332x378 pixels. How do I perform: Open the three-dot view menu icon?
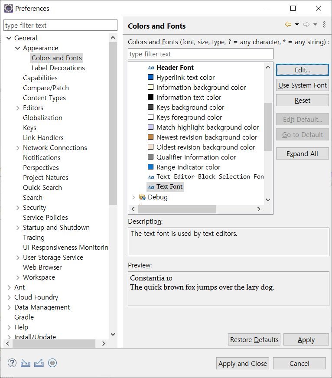point(324,24)
